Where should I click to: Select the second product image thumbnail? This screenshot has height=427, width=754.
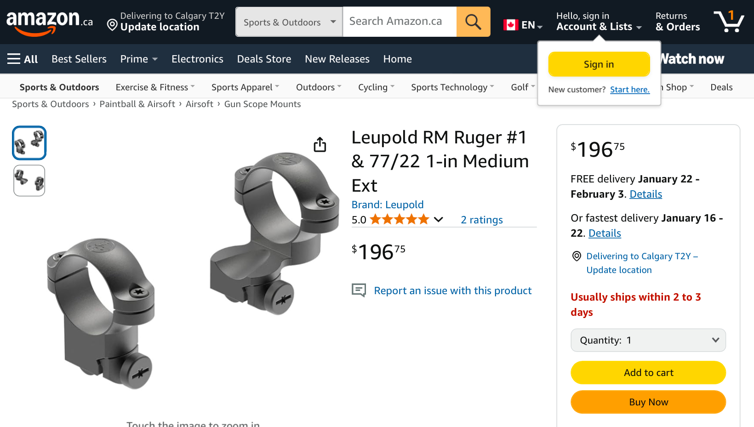click(29, 180)
